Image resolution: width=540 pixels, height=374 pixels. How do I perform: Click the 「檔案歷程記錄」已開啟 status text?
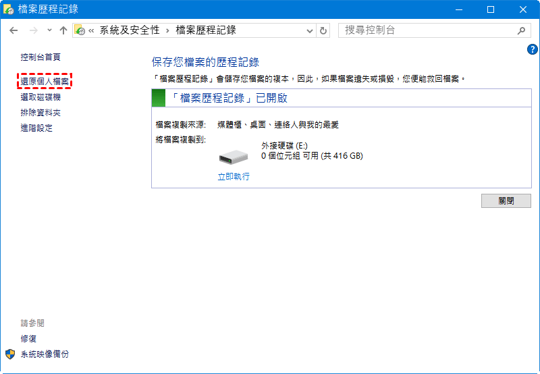point(228,98)
